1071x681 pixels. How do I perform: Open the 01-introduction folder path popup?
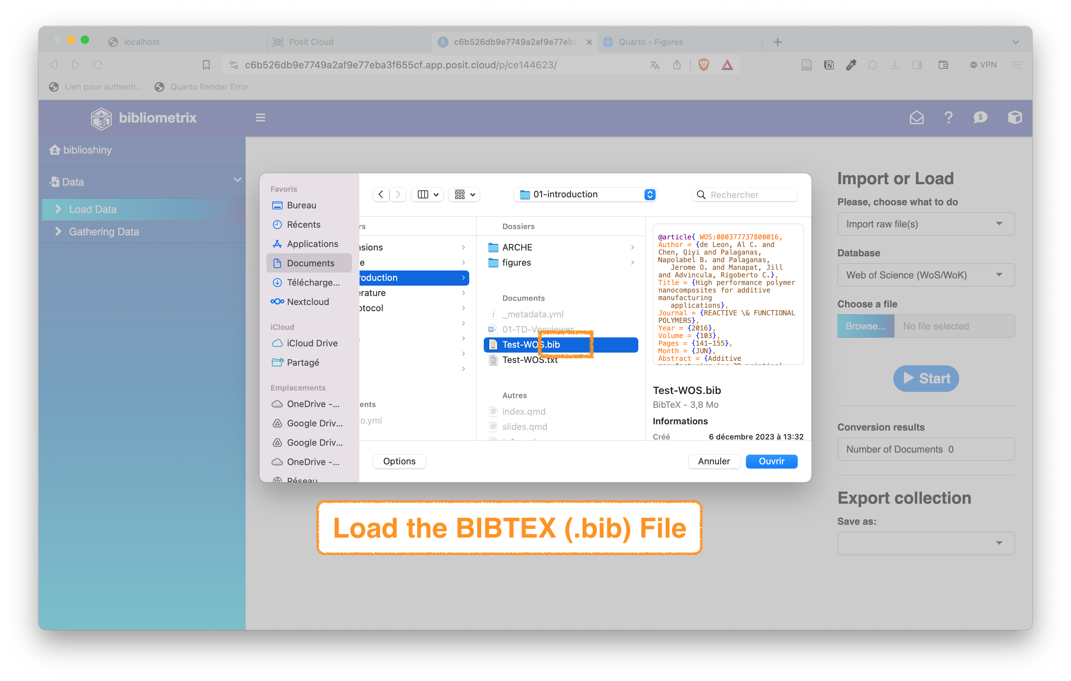(585, 194)
